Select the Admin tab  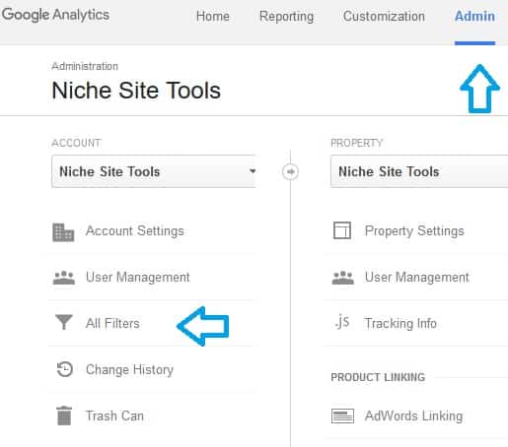click(x=474, y=16)
